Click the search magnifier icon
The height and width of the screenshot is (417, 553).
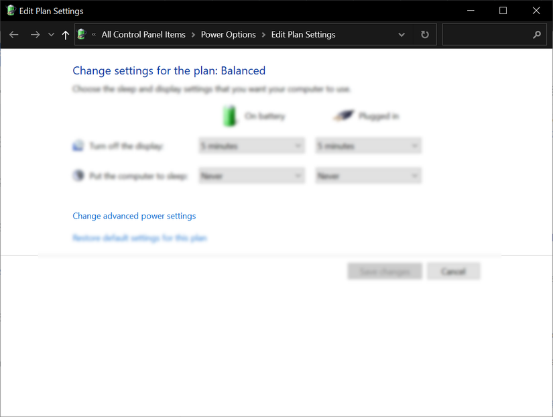[537, 35]
